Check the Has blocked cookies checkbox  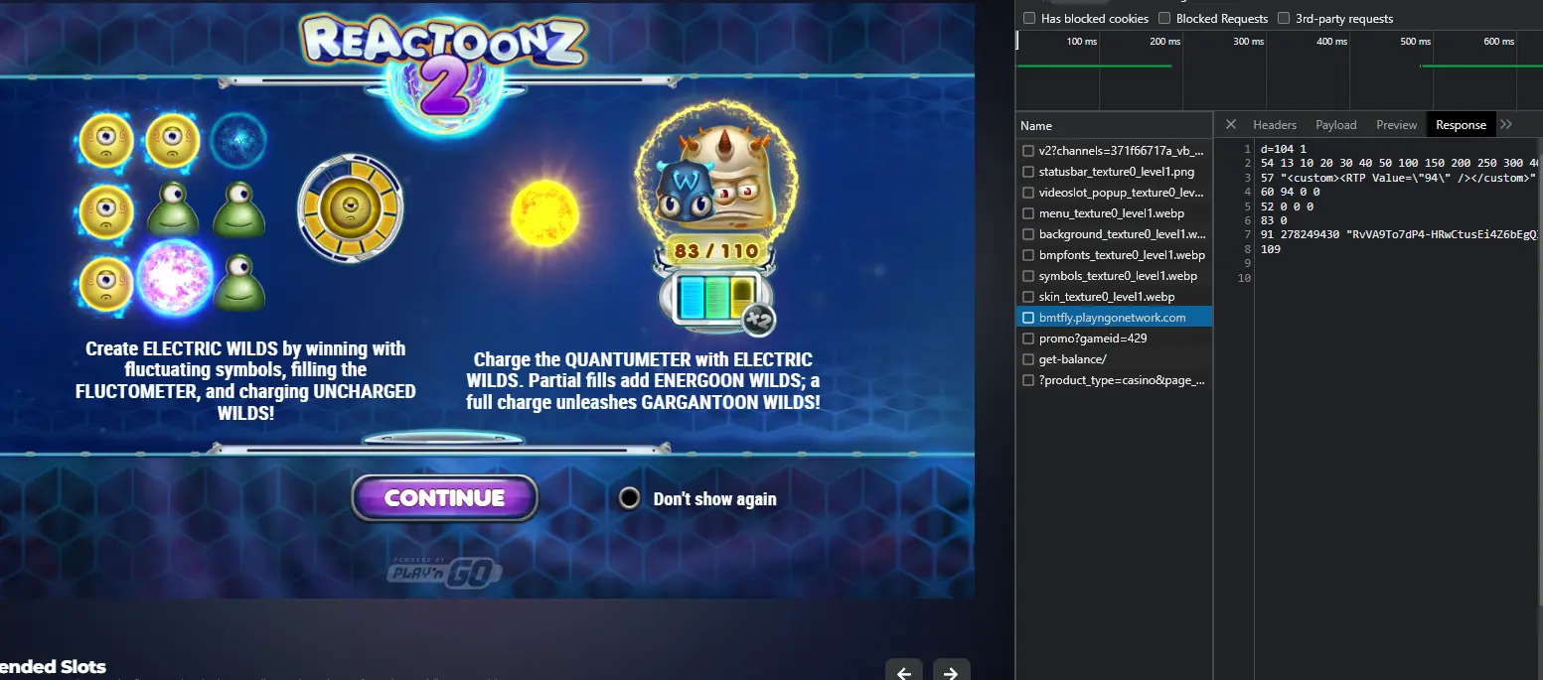tap(1029, 18)
